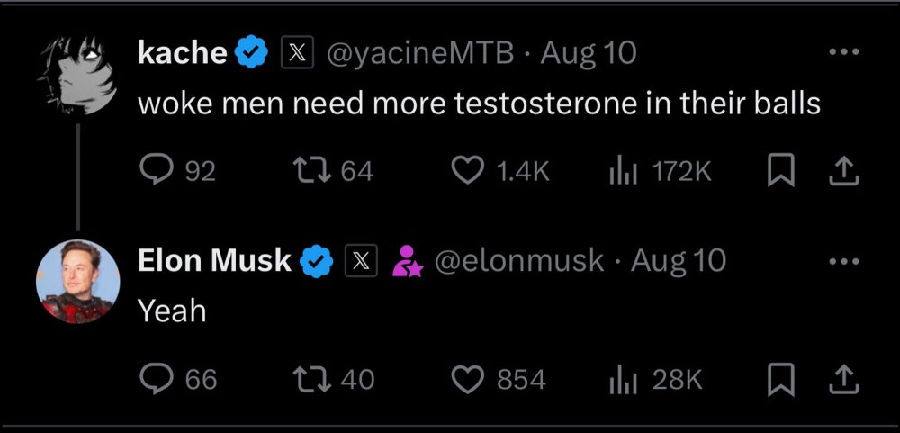Open more options on Elon Musk's reply

(843, 261)
